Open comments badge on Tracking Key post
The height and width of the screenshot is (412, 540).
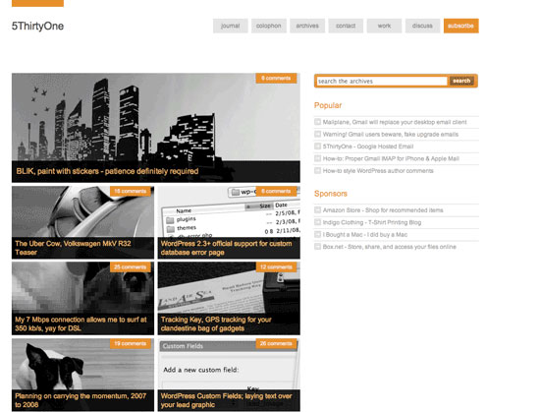click(x=276, y=267)
